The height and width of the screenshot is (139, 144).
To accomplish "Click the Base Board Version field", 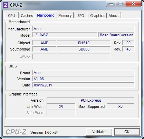I will [x=116, y=35].
